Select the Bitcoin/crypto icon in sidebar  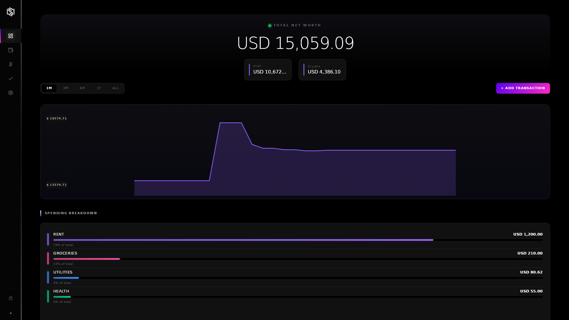(x=10, y=64)
